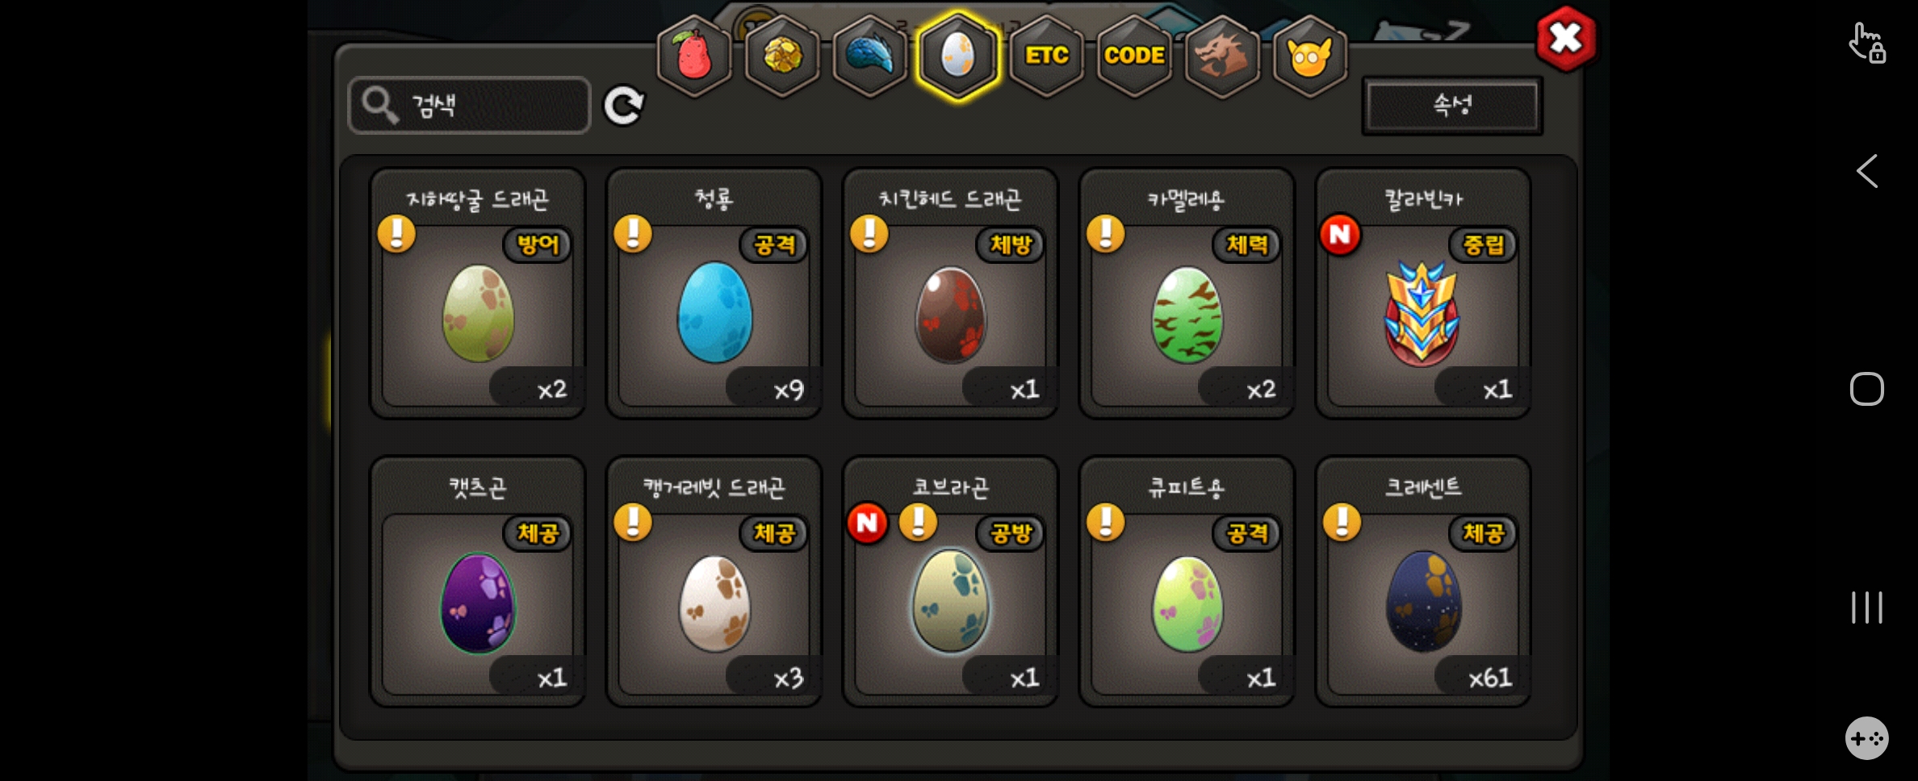Screen dimensions: 1918x781
Task: Open the blue dragon wing category tab
Action: click(870, 56)
